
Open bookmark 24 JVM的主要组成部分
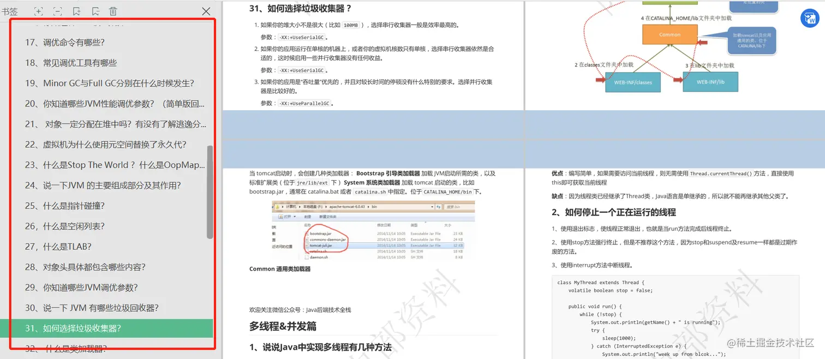pos(103,185)
